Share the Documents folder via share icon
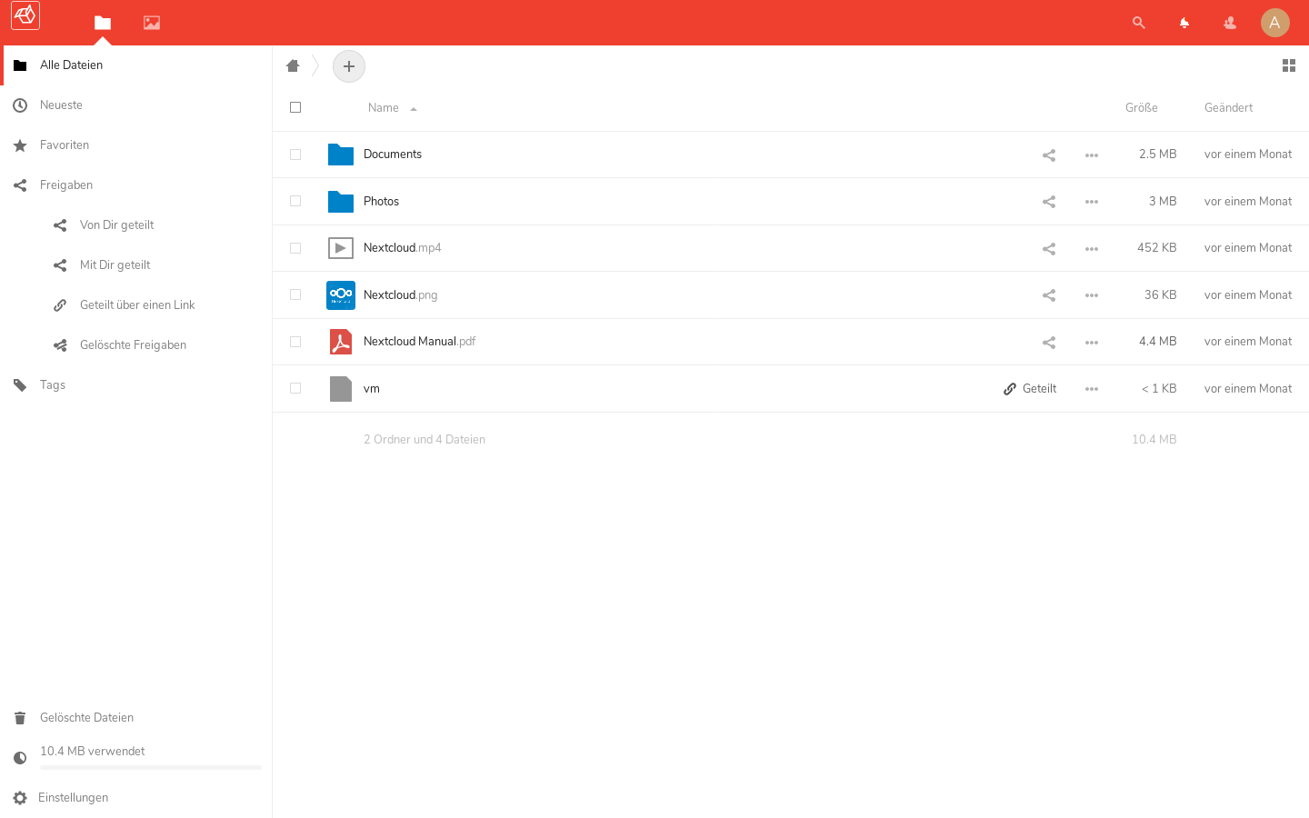The image size is (1309, 818). 1049,155
